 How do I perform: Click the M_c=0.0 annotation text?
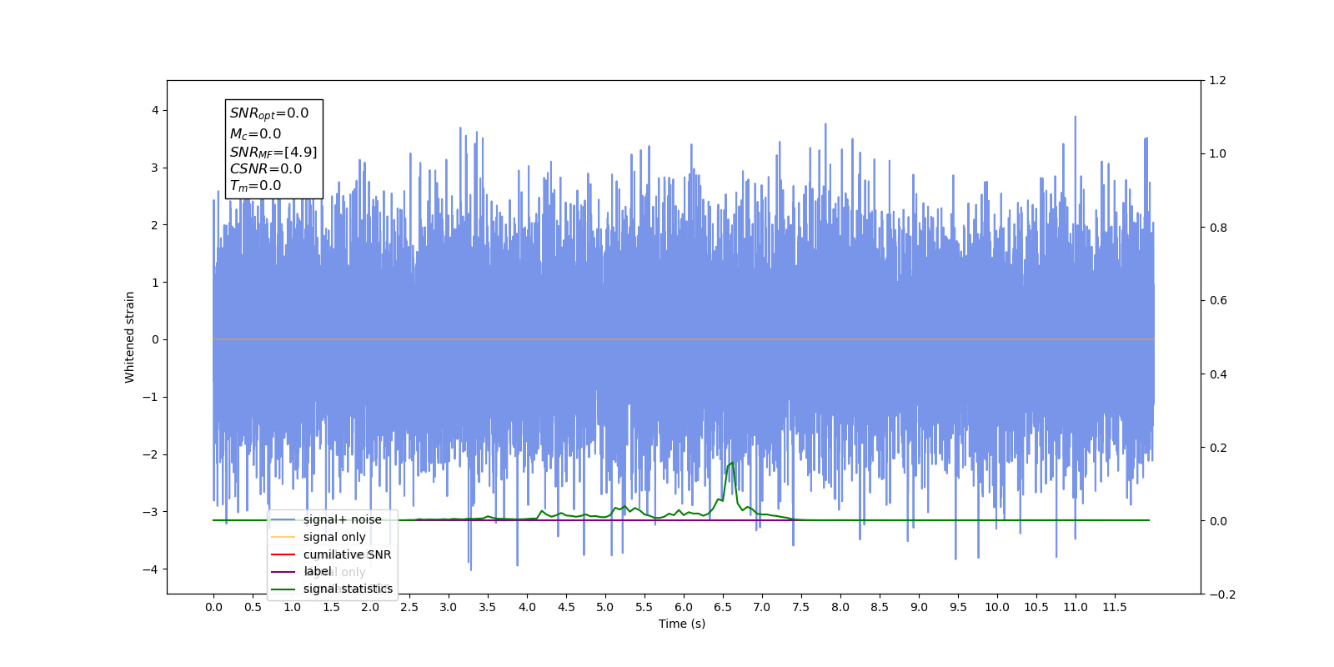[x=256, y=133]
